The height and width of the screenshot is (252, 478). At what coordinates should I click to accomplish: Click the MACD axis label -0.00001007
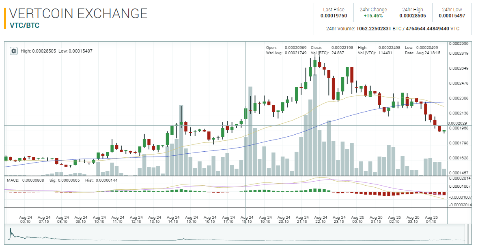click(x=460, y=197)
